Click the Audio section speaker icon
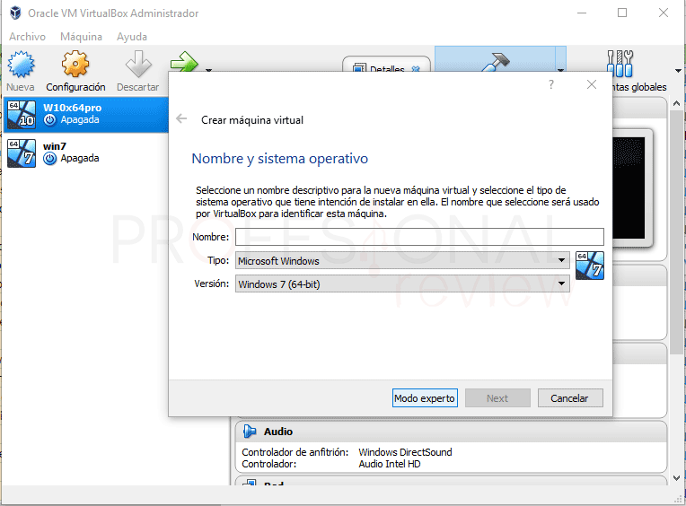Screen dimensions: 686x506 point(250,432)
